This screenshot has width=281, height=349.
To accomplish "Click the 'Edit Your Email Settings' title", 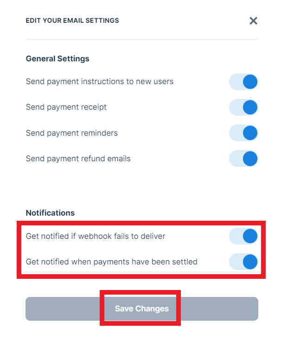I will pos(72,20).
